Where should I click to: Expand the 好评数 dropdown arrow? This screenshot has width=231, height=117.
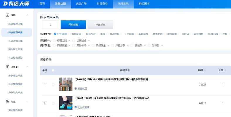162,45
